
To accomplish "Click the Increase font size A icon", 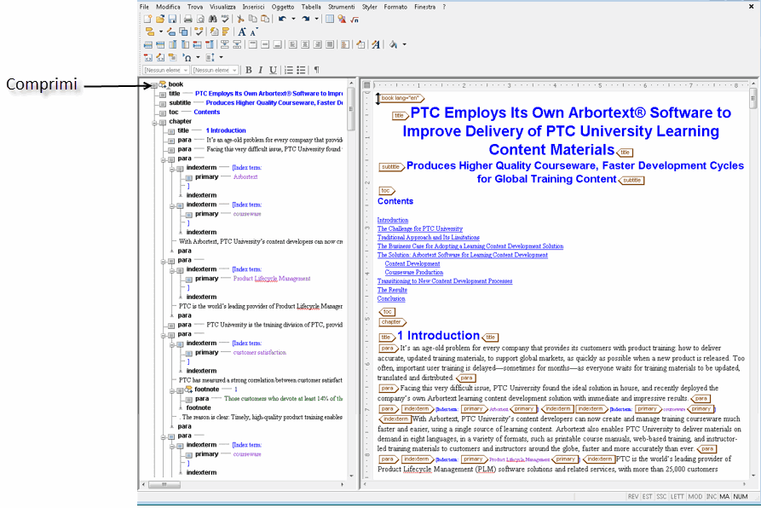I will click(242, 32).
